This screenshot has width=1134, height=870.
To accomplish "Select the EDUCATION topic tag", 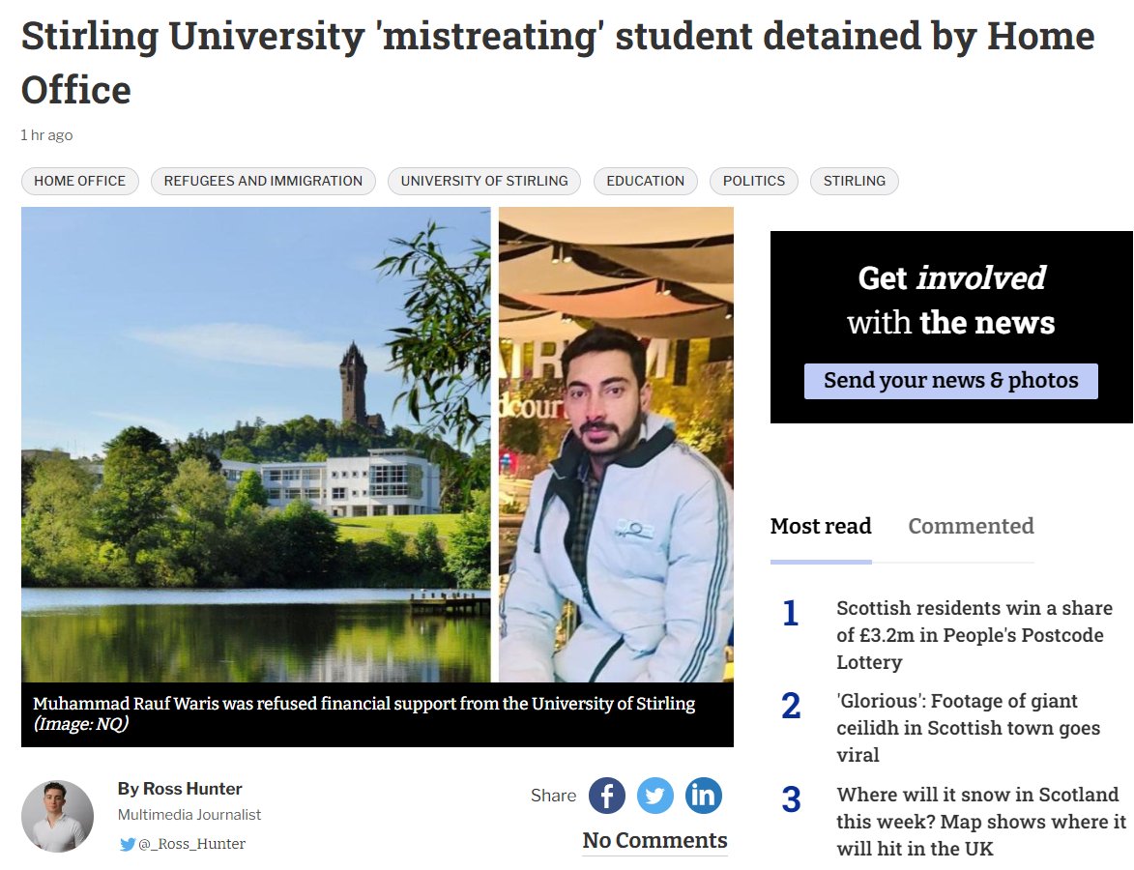I will (x=645, y=181).
